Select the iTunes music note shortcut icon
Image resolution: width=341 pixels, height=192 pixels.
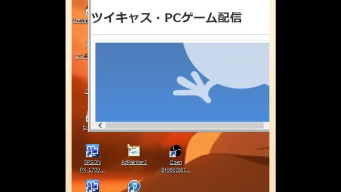point(134,186)
